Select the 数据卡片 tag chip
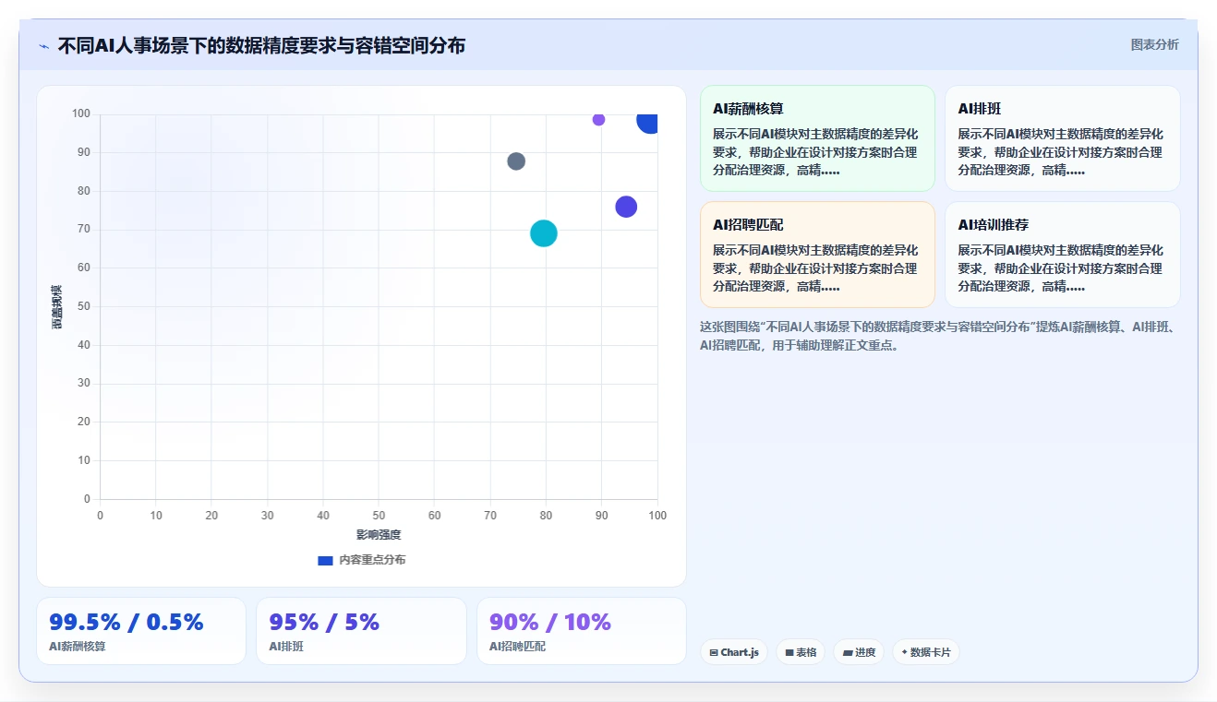1217x702 pixels. coord(925,652)
